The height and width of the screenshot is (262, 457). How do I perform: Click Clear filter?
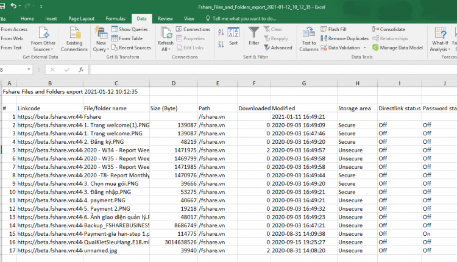pyautogui.click(x=273, y=29)
